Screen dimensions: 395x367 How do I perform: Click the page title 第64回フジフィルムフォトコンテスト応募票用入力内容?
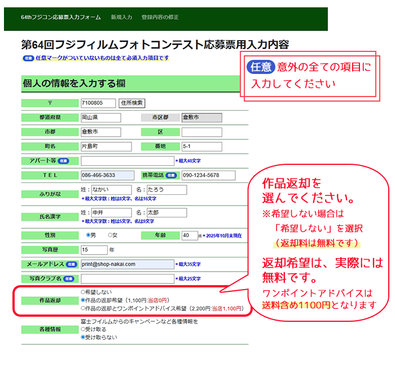click(x=155, y=45)
